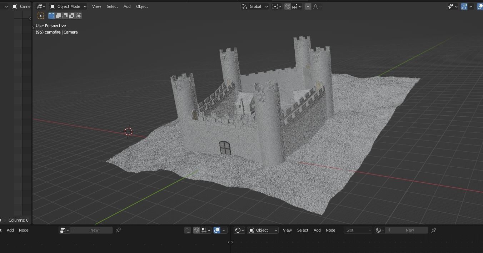Click the left editor Add menu

click(x=10, y=230)
